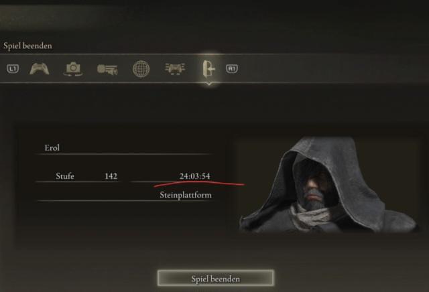This screenshot has height=292, width=429.
Task: Open the globe network settings tab
Action: click(141, 68)
